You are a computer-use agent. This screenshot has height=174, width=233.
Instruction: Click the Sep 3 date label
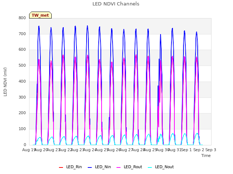pos(211,150)
